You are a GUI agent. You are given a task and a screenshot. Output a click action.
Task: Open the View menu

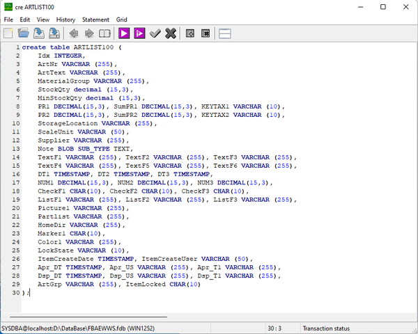pos(43,19)
